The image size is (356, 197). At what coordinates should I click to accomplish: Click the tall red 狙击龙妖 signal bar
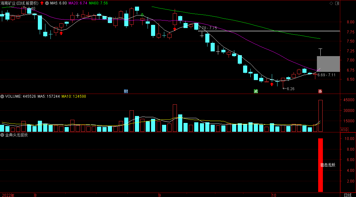pos(320,165)
